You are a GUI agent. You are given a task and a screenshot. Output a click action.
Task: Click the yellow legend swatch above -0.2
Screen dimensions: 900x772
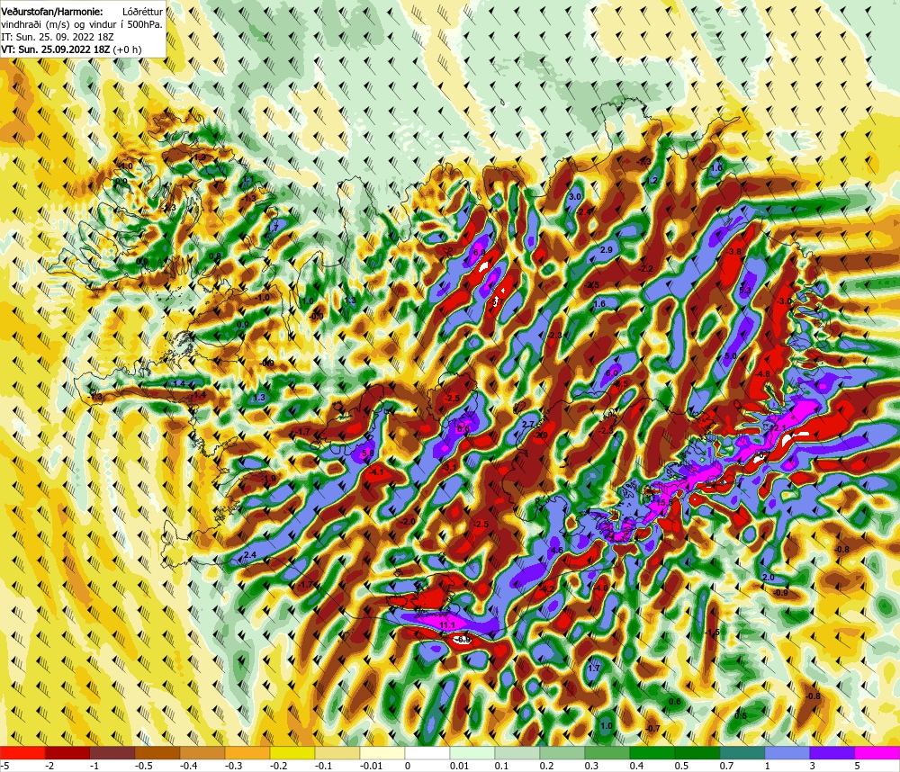click(292, 752)
